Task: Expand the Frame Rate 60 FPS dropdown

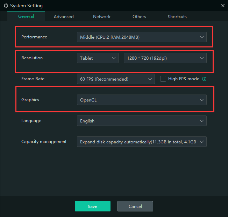Action: point(115,79)
